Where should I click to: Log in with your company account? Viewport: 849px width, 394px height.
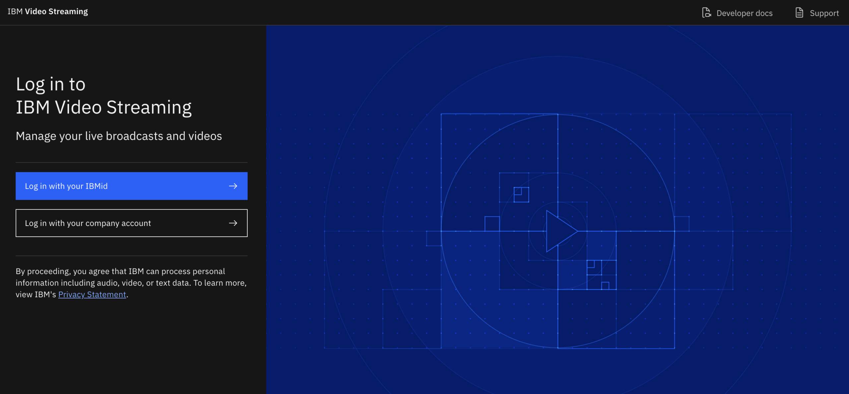click(131, 223)
